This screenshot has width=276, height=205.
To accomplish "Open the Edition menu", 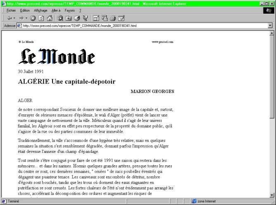I will (x=25, y=11).
